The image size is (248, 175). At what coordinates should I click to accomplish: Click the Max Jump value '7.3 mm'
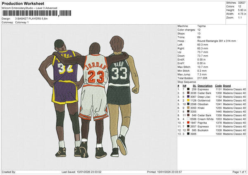[202, 74]
